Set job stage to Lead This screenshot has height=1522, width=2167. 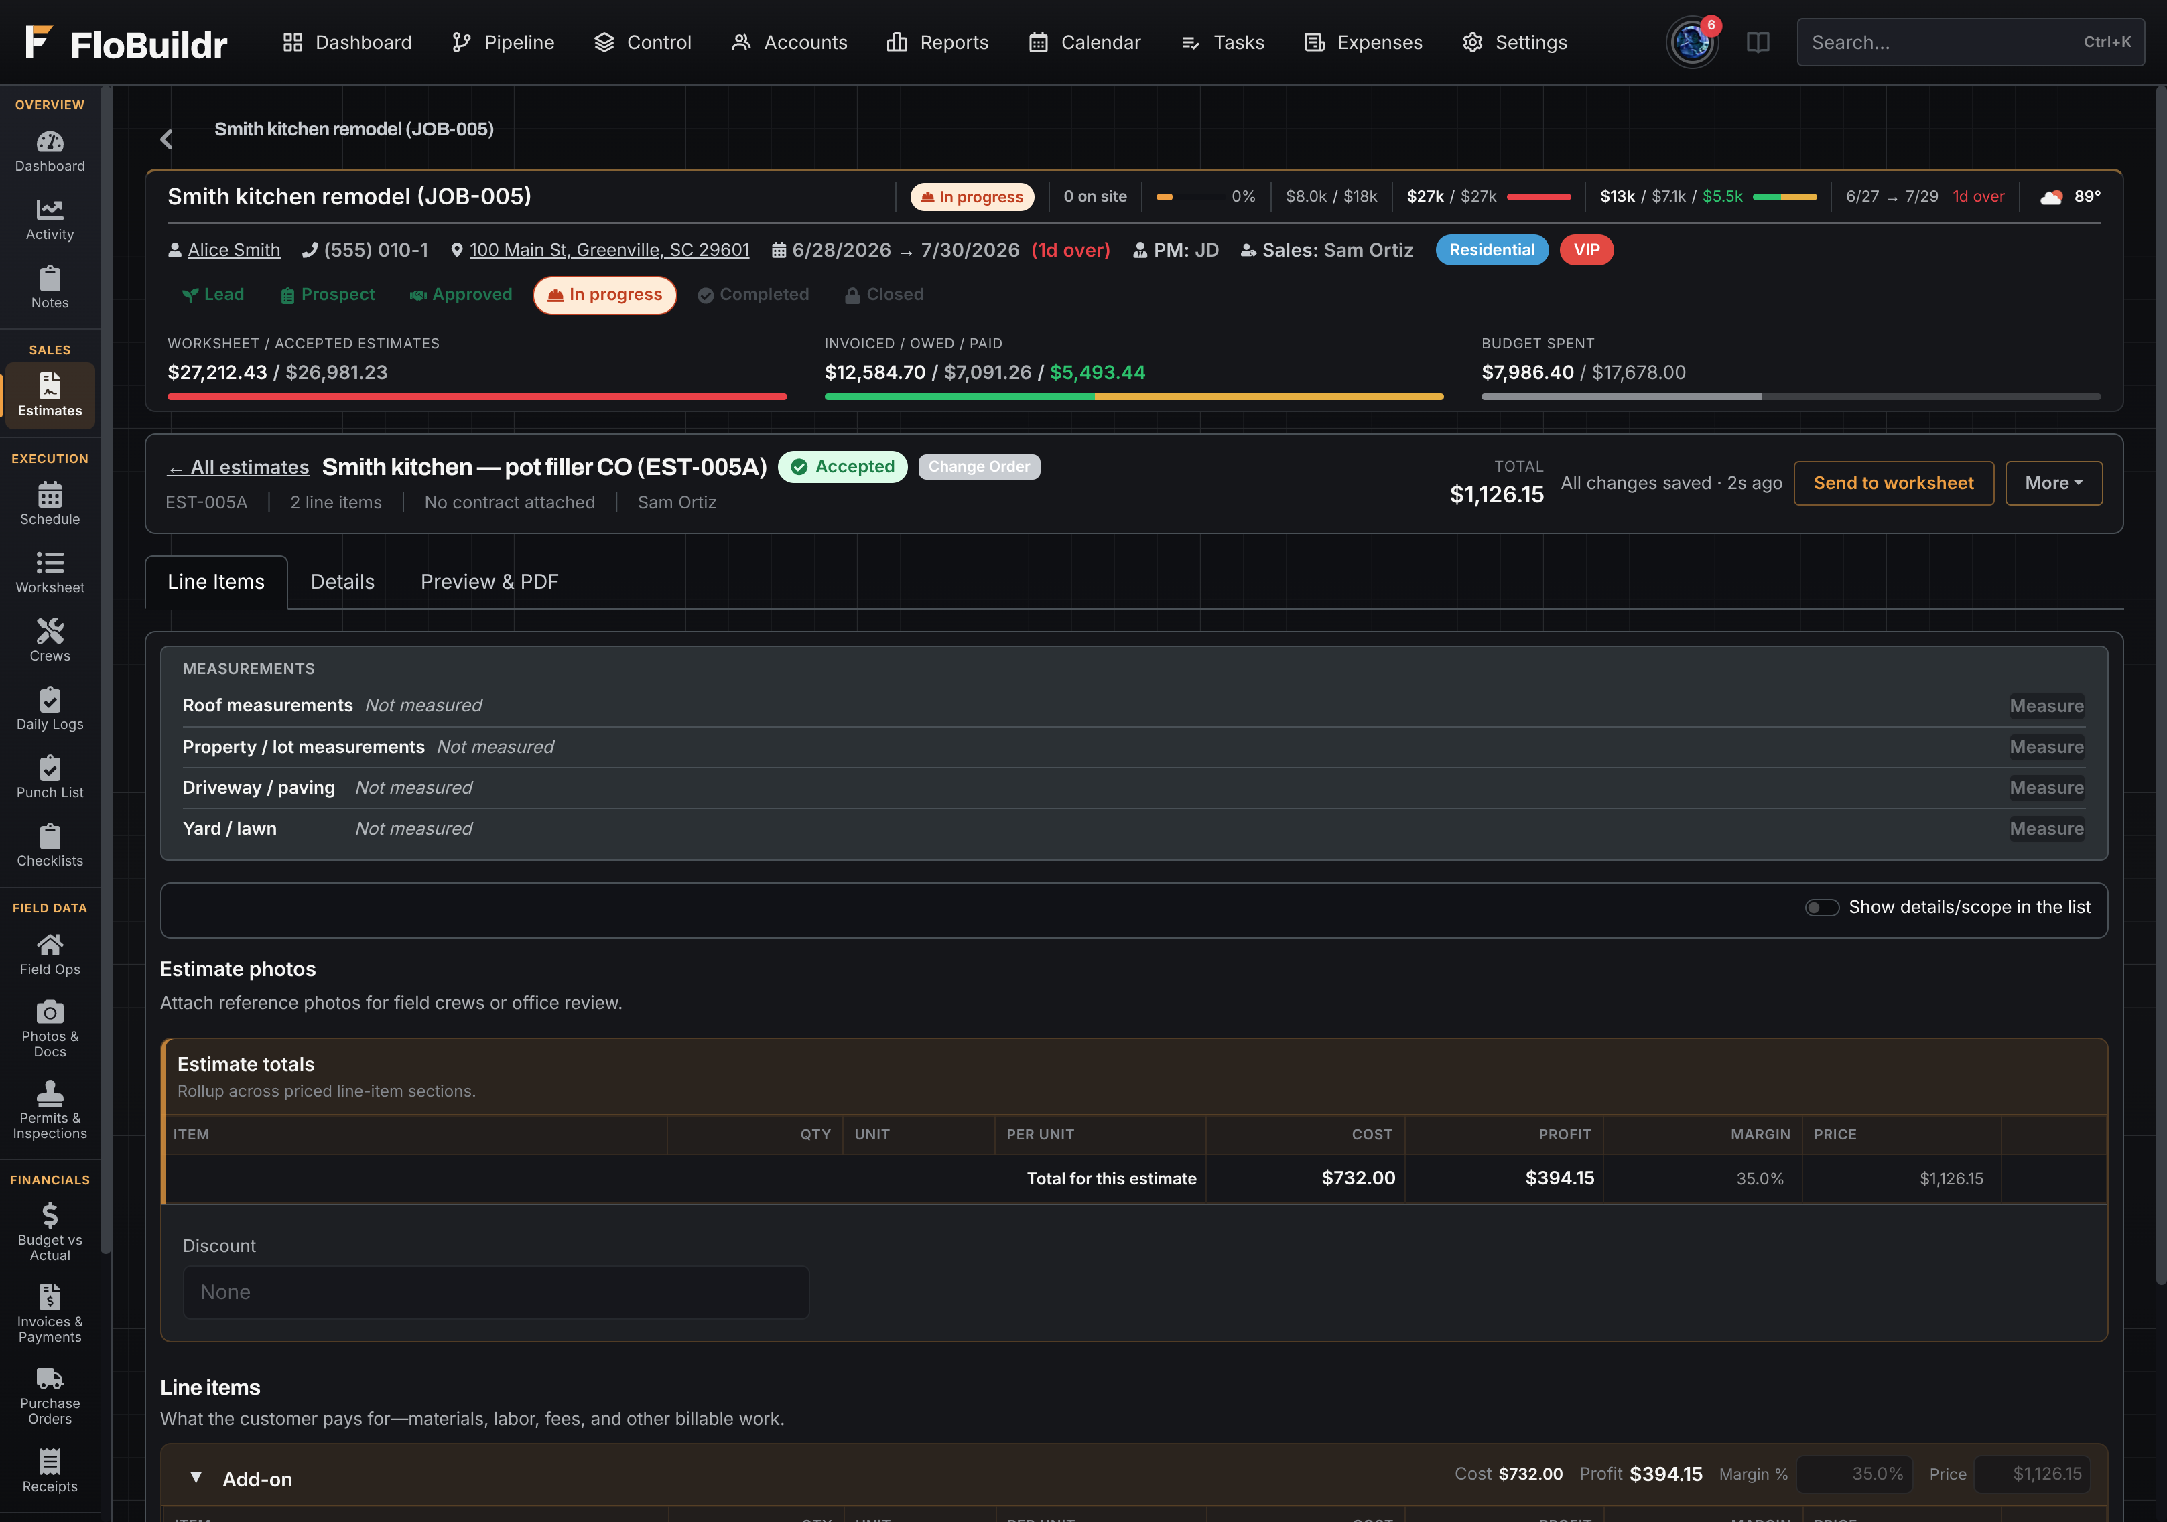(213, 295)
